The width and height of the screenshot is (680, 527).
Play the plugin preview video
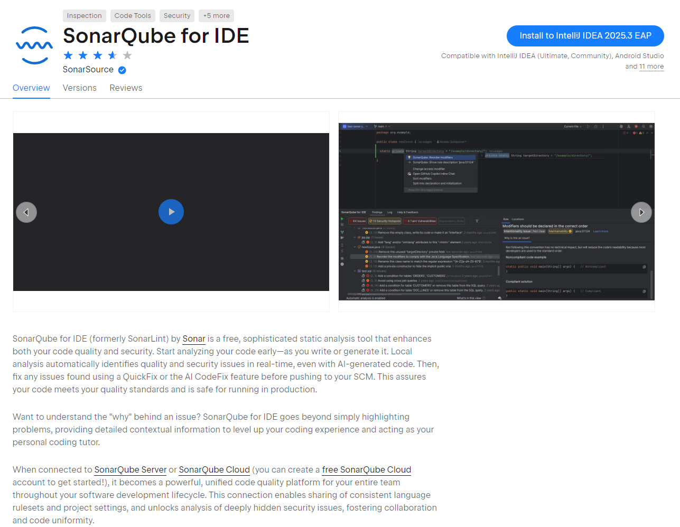171,212
